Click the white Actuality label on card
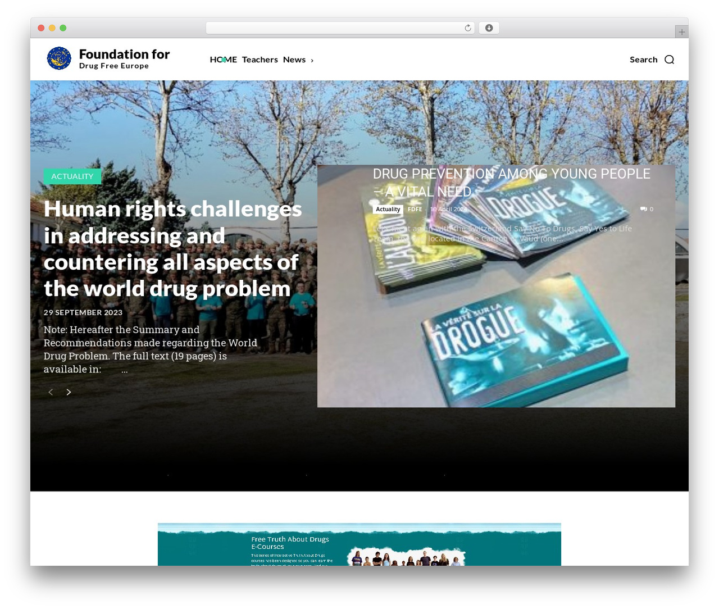This screenshot has height=609, width=719. [x=388, y=209]
